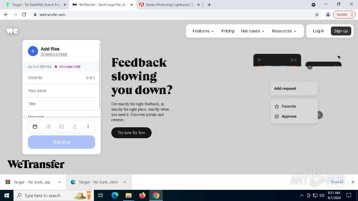Click the request payment dollar icon
The image size is (358, 201).
coord(48,127)
